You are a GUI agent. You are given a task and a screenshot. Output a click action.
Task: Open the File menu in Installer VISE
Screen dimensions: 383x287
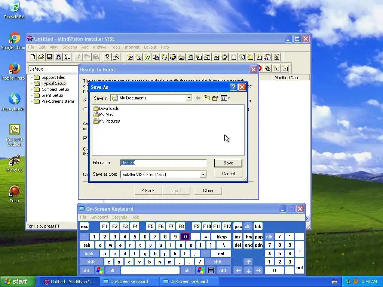(31, 47)
